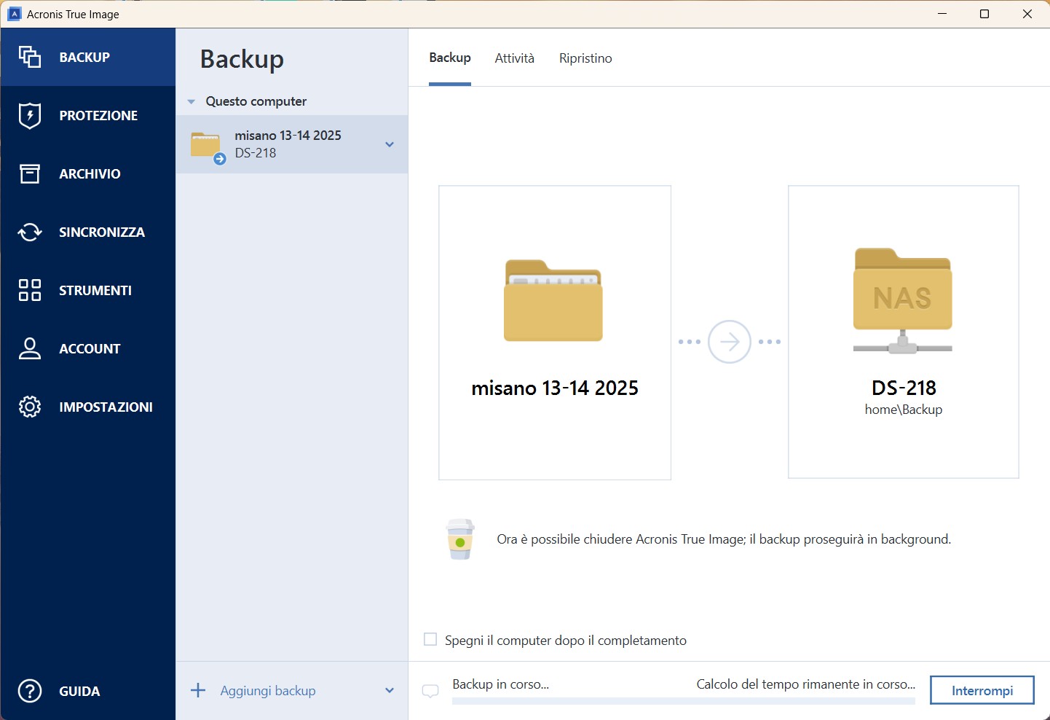Open the dropdown arrow beside Aggiungi backup
This screenshot has height=720, width=1050.
(x=390, y=691)
